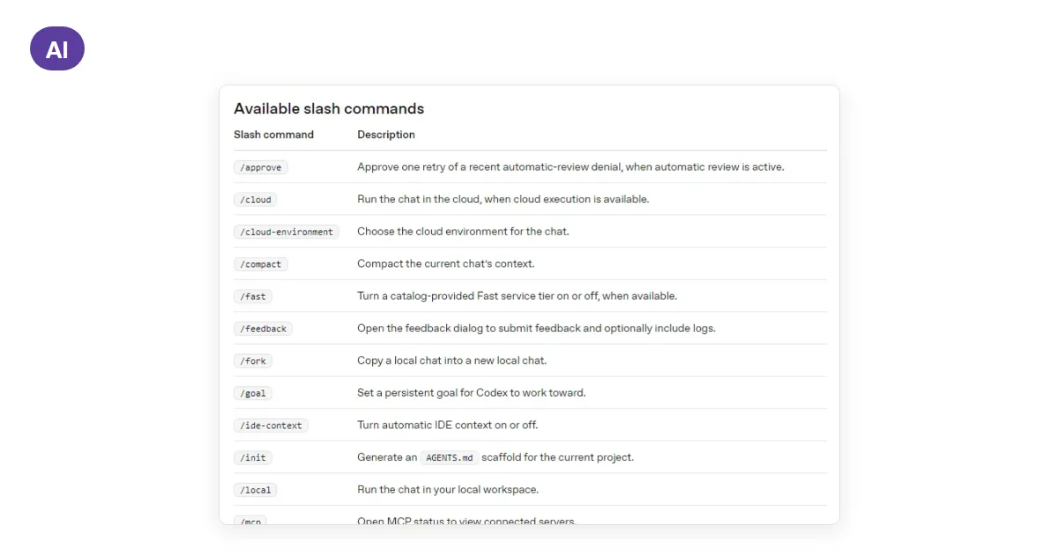Select "Set a persistent goal for Codex" text
Screen dimensions: 1058x555
(x=472, y=393)
